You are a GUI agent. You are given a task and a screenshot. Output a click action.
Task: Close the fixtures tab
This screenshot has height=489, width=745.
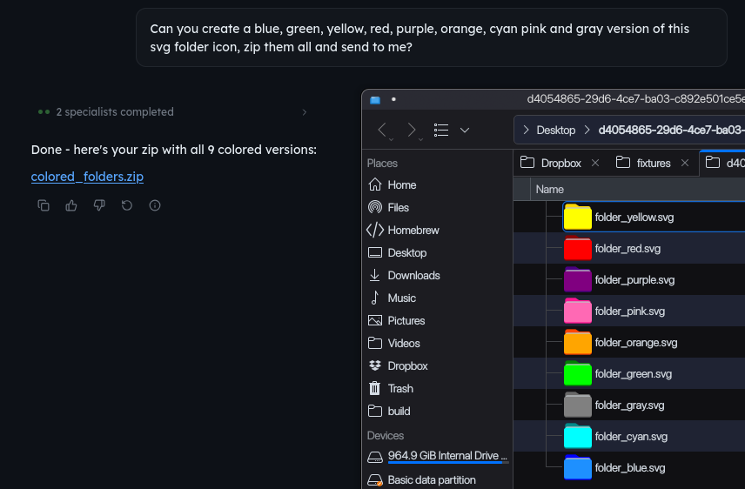point(685,163)
